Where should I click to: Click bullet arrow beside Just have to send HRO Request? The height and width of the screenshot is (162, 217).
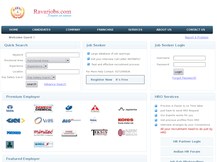pyautogui.click(x=156, y=111)
